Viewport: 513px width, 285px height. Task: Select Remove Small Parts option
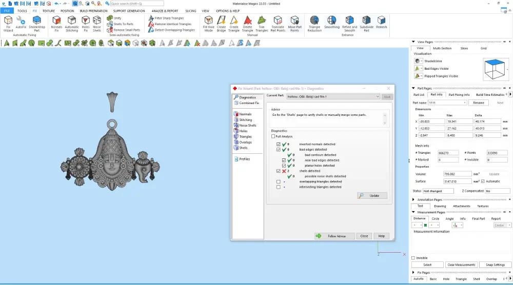[123, 30]
